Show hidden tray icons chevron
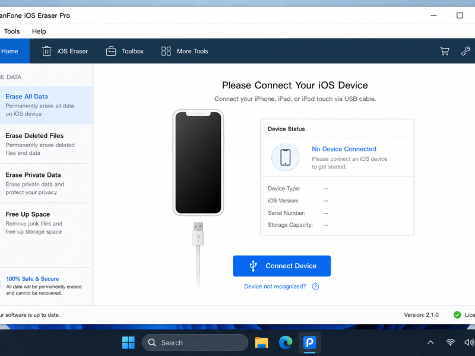 pyautogui.click(x=430, y=343)
